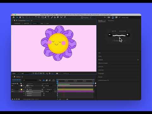Image resolution: width=152 pixels, height=114 pixels.
Task: Hide the purple-labeled selected layer via eye icon
Action: coord(12,92)
